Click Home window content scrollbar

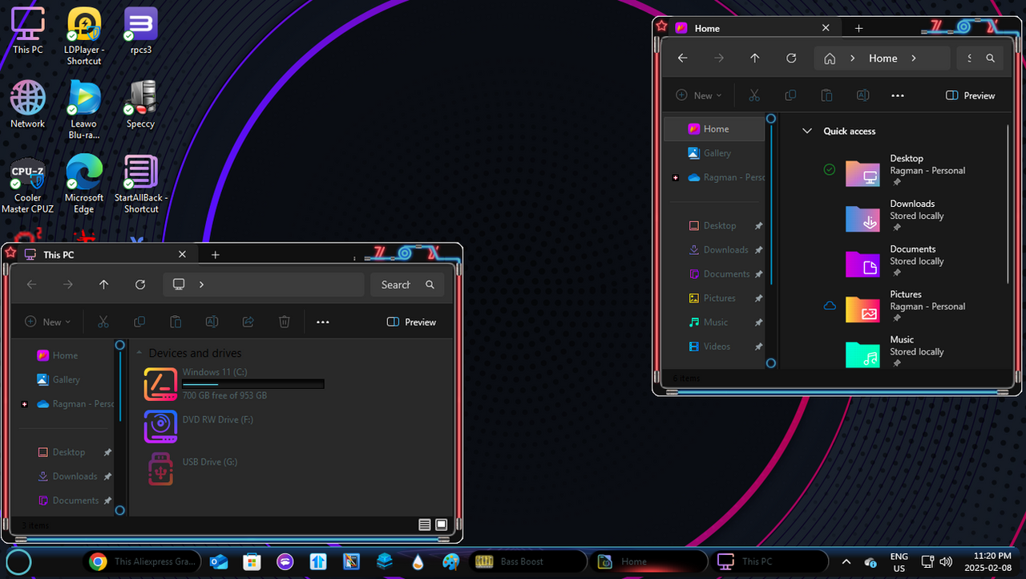(1008, 204)
